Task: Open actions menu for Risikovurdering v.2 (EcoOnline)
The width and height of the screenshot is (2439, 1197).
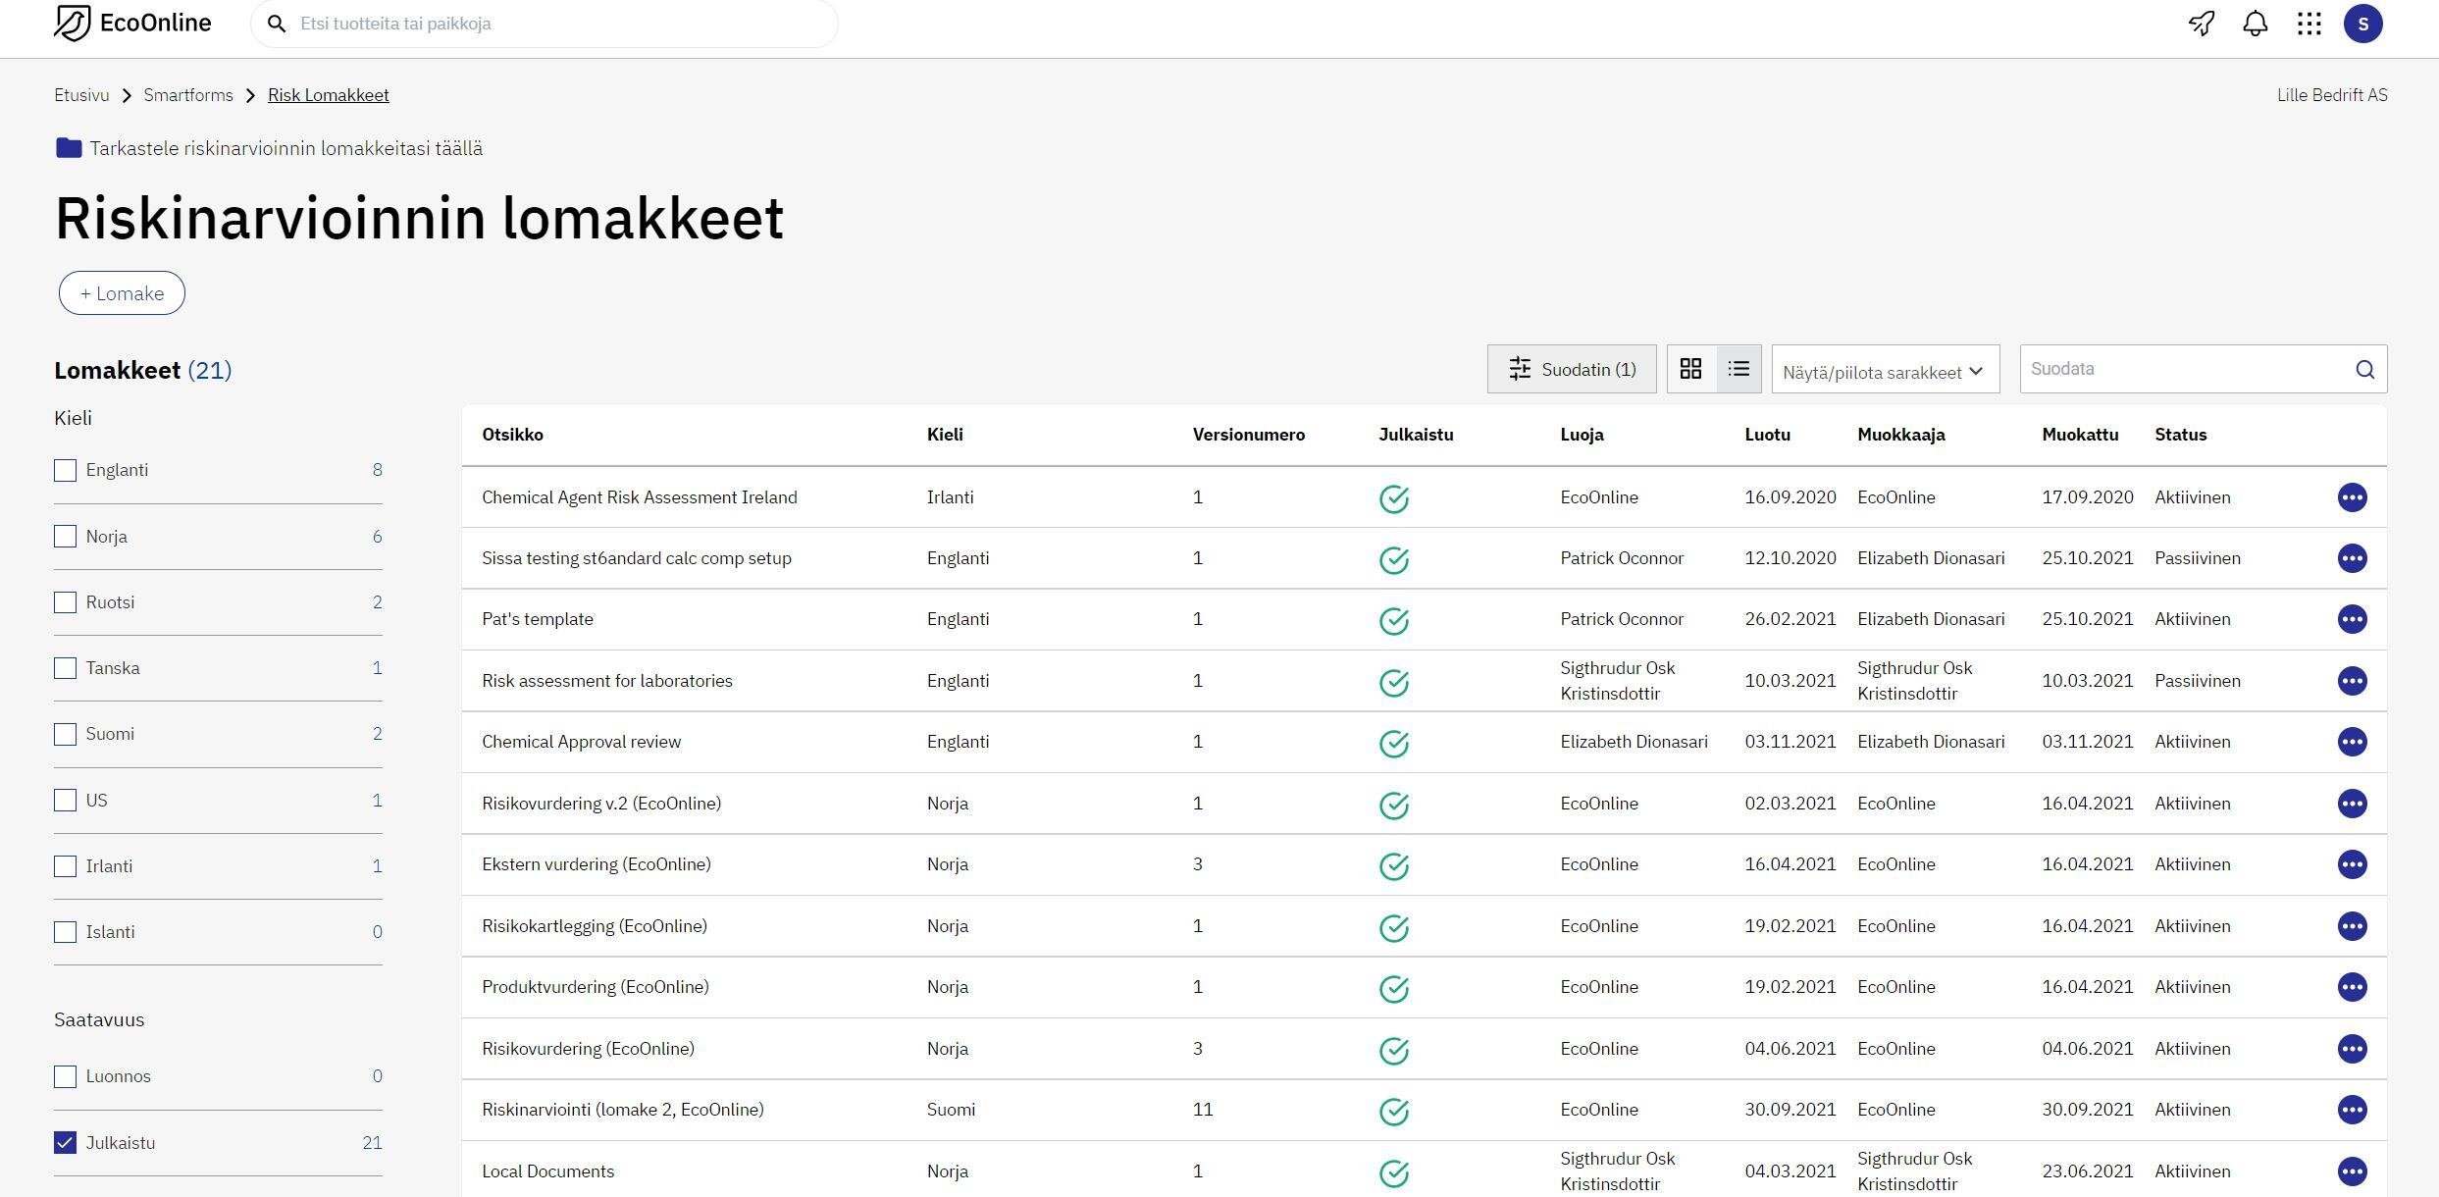Action: tap(2352, 804)
